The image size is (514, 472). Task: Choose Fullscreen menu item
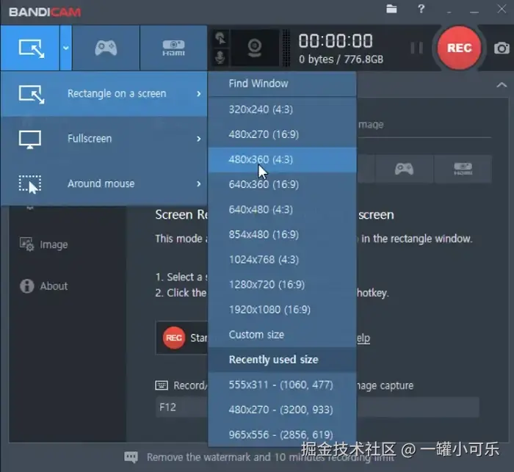coord(104,139)
